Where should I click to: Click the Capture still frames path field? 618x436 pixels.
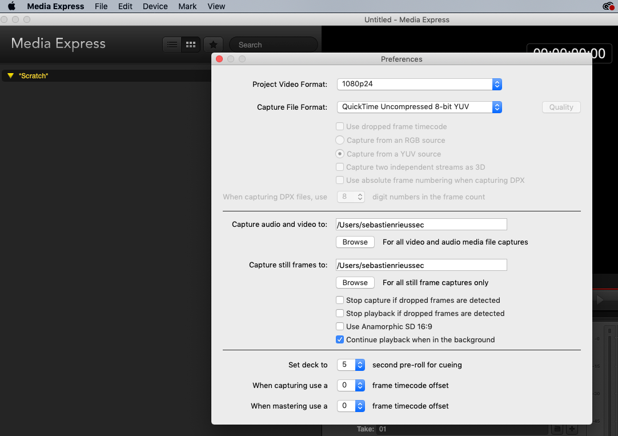click(x=422, y=265)
